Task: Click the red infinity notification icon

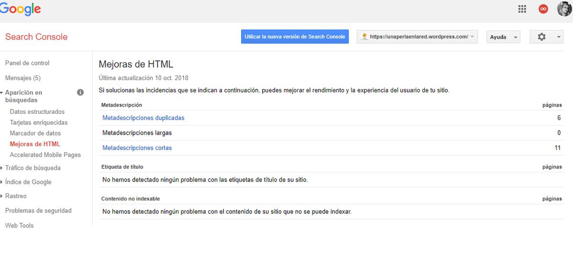Action: (x=543, y=9)
